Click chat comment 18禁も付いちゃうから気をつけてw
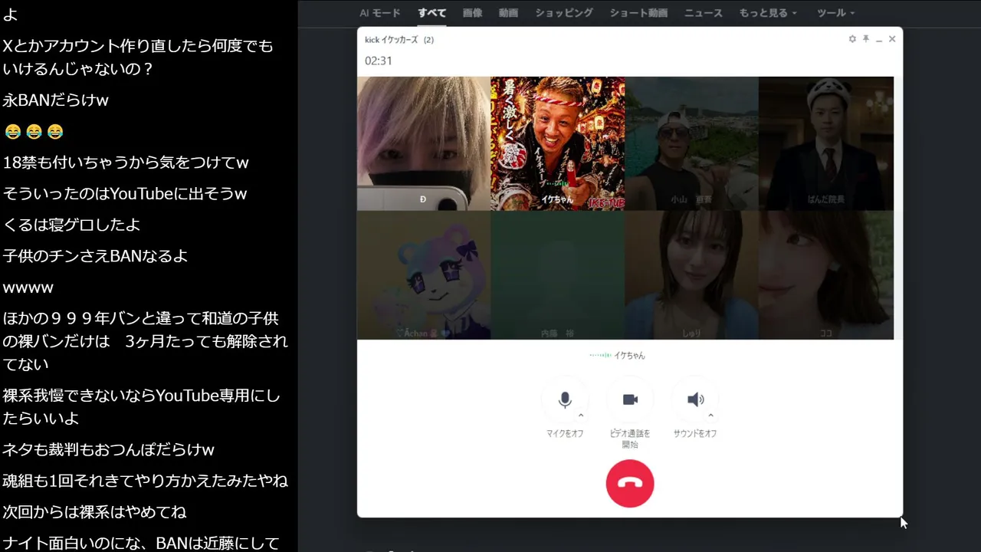 click(x=126, y=163)
